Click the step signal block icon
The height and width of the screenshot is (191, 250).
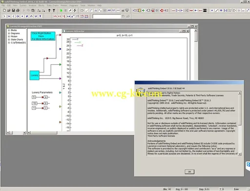click(91, 10)
